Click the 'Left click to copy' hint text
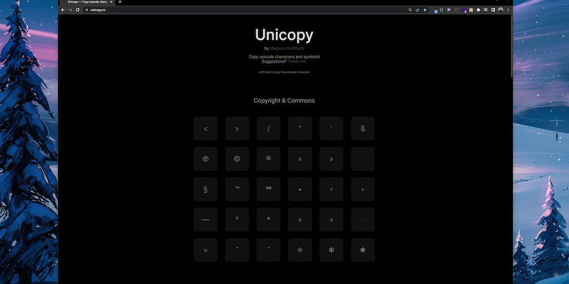Screen dimensions: 569x284 (284, 73)
